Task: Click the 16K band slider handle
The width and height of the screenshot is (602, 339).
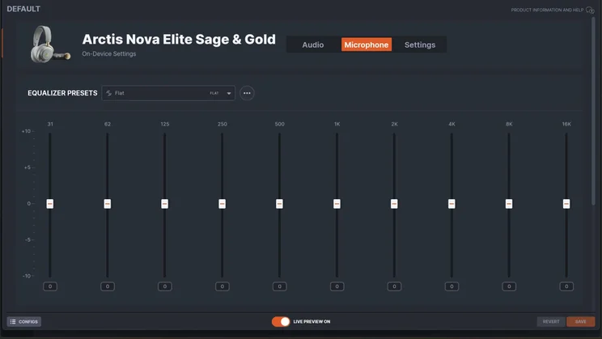Action: pos(566,203)
